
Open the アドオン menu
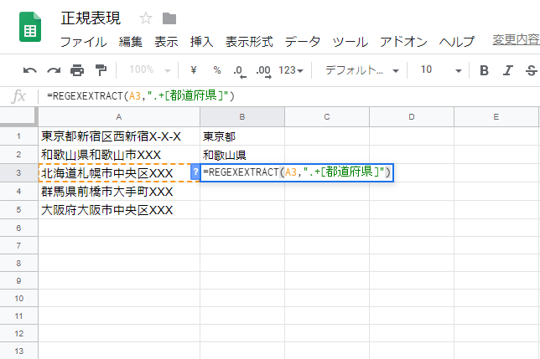coord(403,42)
